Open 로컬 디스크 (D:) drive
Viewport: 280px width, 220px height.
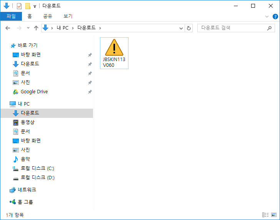(38, 177)
